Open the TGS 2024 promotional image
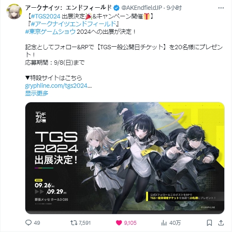This screenshot has height=232, width=232. 125,158
